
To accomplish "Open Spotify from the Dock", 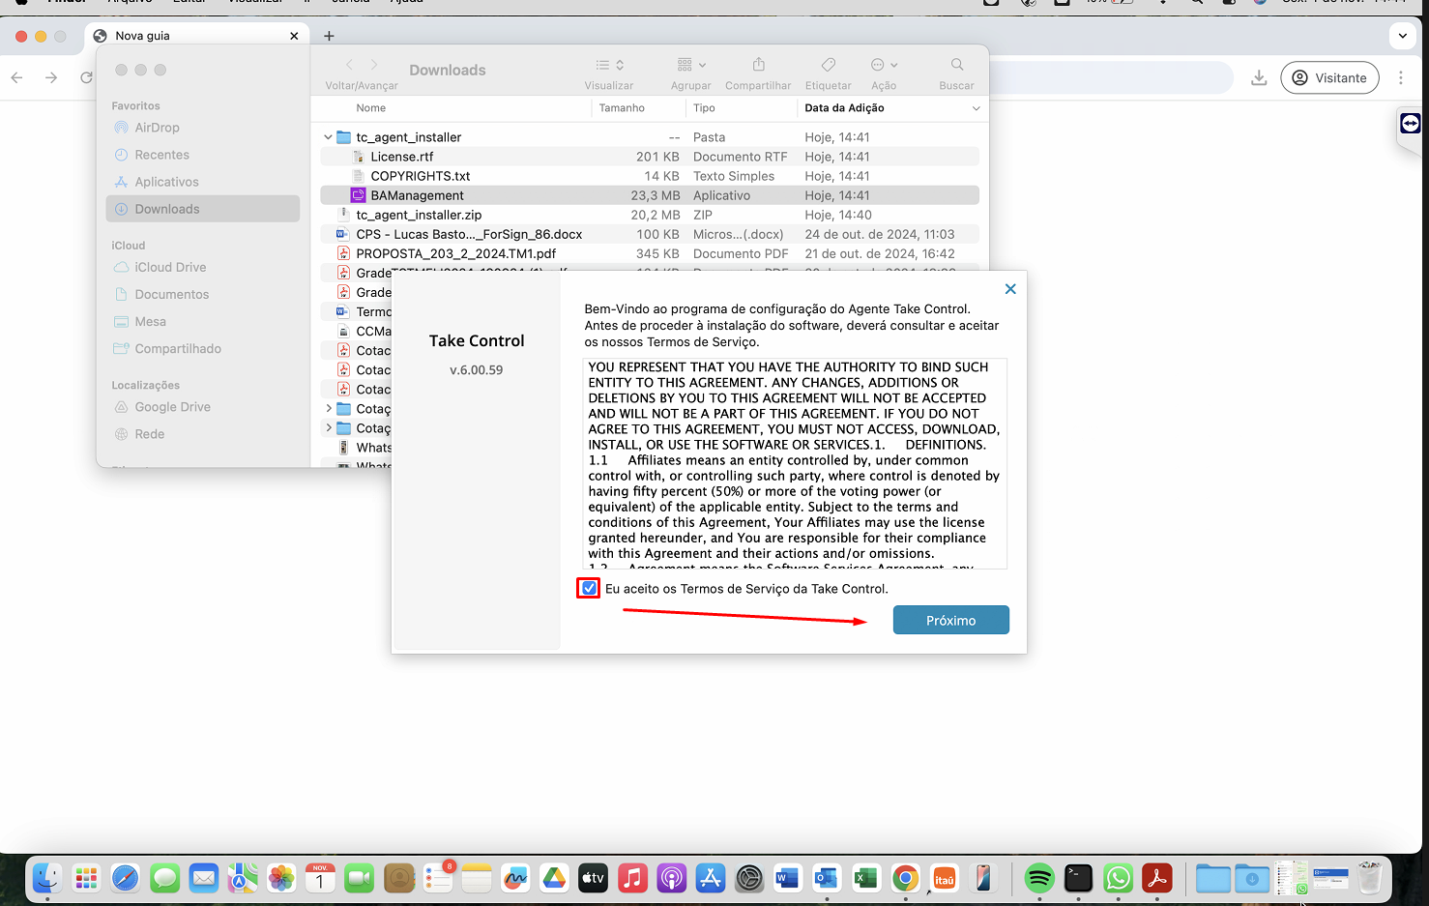I will [x=1039, y=878].
